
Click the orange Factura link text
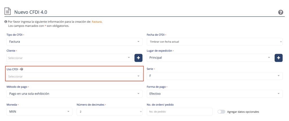click(x=97, y=22)
